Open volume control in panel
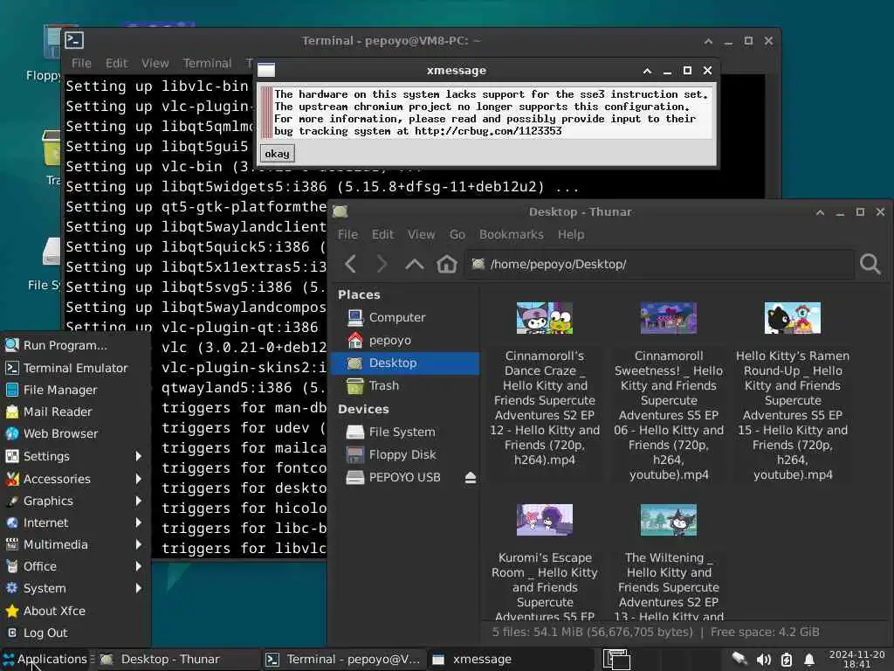894x671 pixels. tap(763, 660)
